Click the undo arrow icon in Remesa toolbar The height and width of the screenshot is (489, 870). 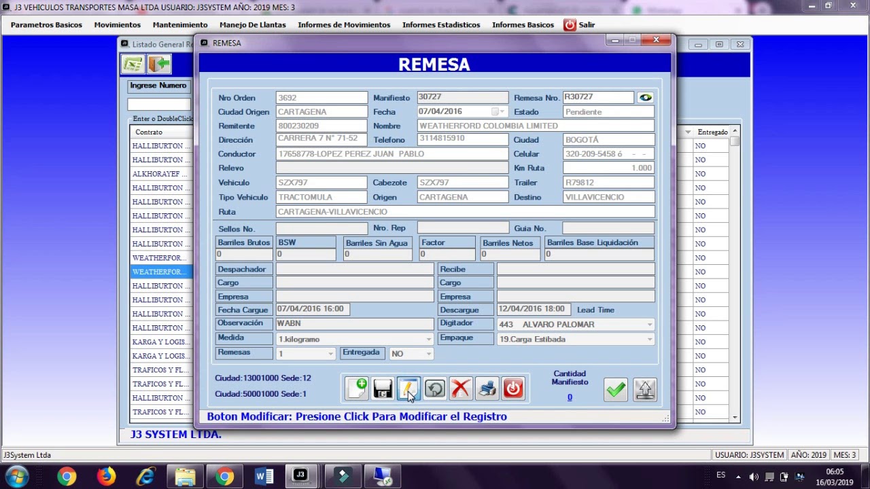coord(434,388)
